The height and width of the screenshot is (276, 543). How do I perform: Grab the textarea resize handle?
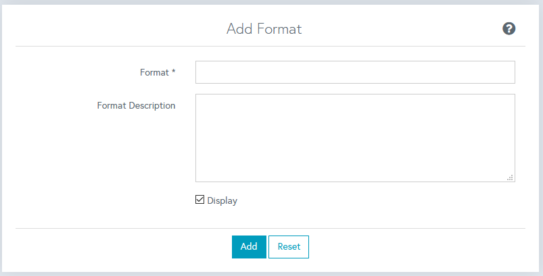pos(510,177)
